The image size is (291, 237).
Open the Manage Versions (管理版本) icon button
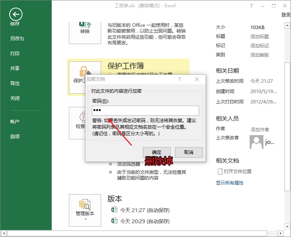click(85, 210)
